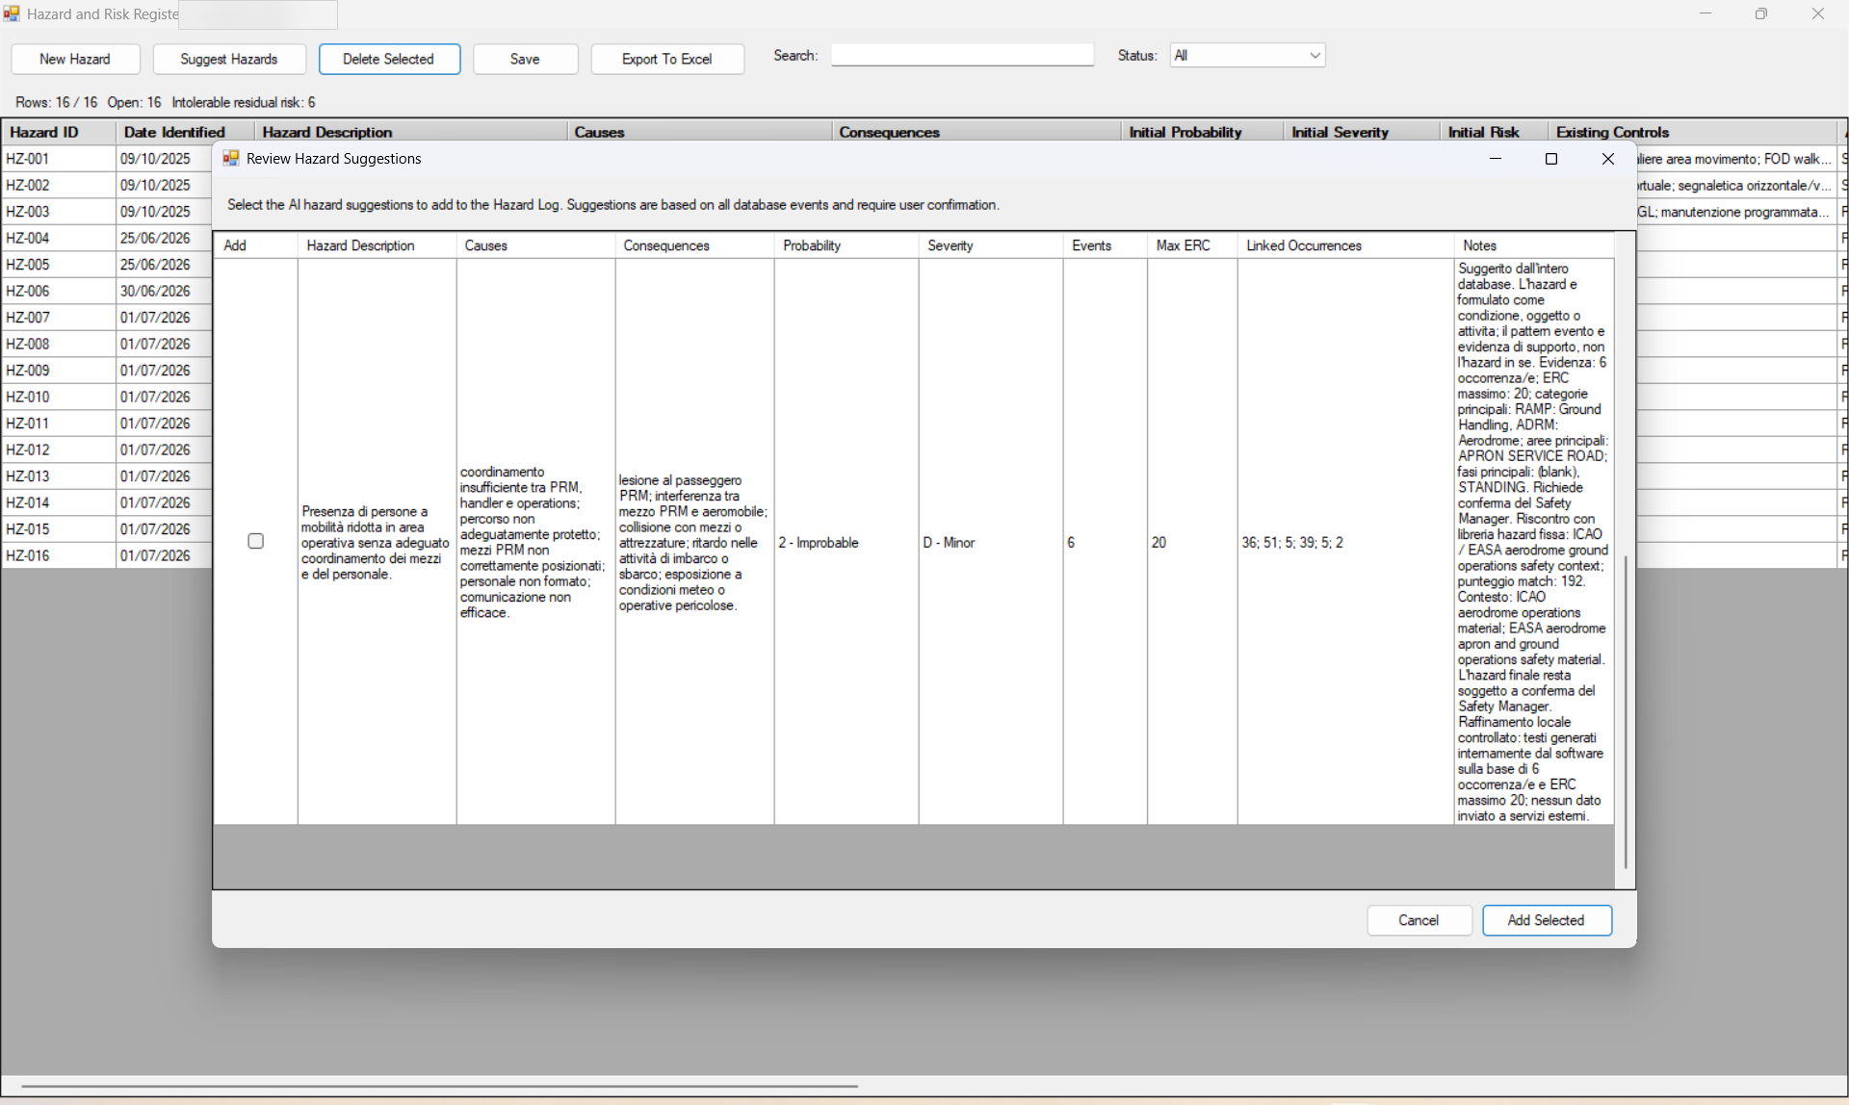The width and height of the screenshot is (1849, 1105).
Task: Click the dialog's vertical scrollbar
Action: click(1626, 712)
